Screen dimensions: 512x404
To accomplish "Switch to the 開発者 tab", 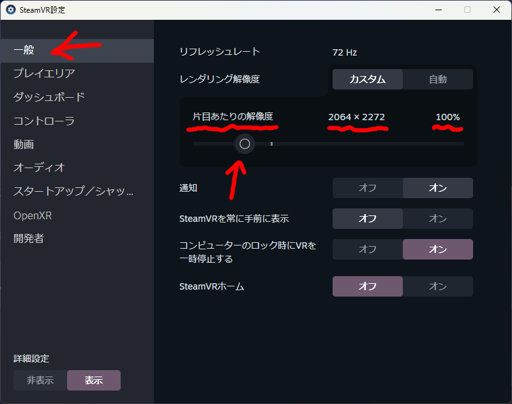I will click(x=77, y=238).
